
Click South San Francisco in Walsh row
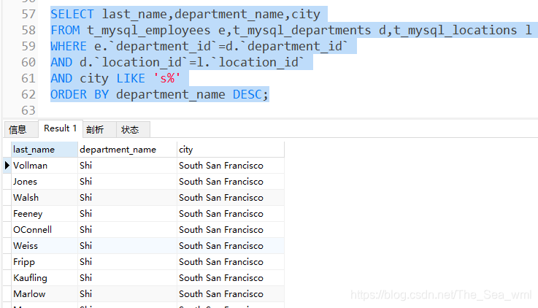pyautogui.click(x=231, y=198)
